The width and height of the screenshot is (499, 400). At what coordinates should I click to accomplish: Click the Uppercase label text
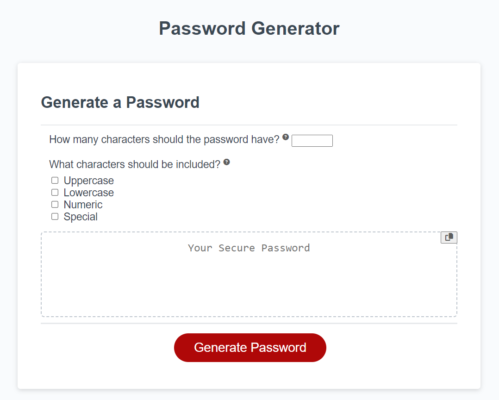(88, 181)
